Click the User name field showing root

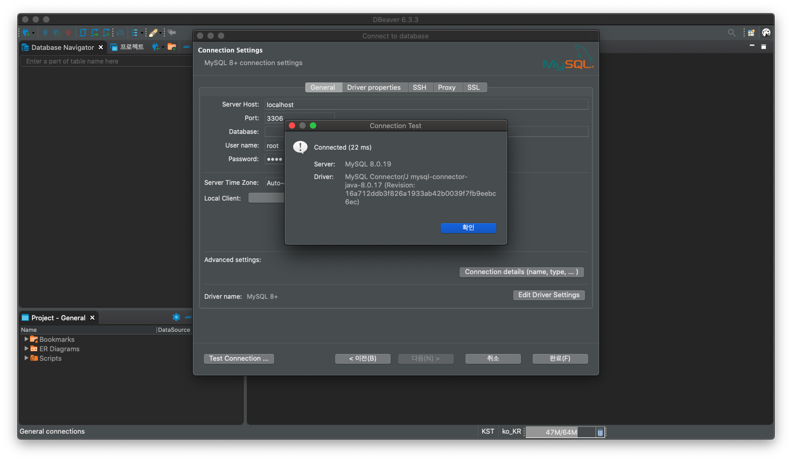275,145
